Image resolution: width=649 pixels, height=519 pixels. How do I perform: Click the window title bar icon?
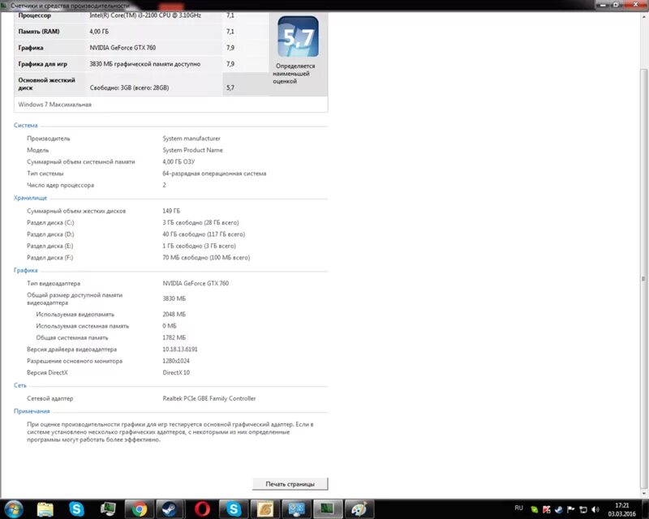5,6
